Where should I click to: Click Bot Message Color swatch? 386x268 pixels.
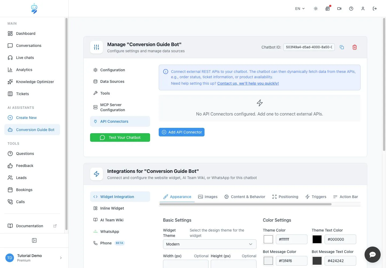(x=268, y=261)
